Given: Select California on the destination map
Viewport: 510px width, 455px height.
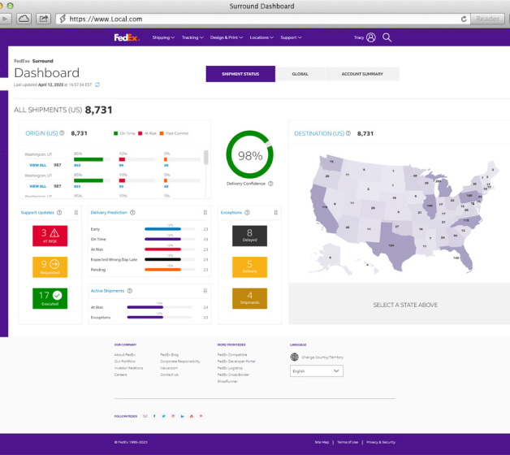Looking at the screenshot, I should tap(323, 208).
